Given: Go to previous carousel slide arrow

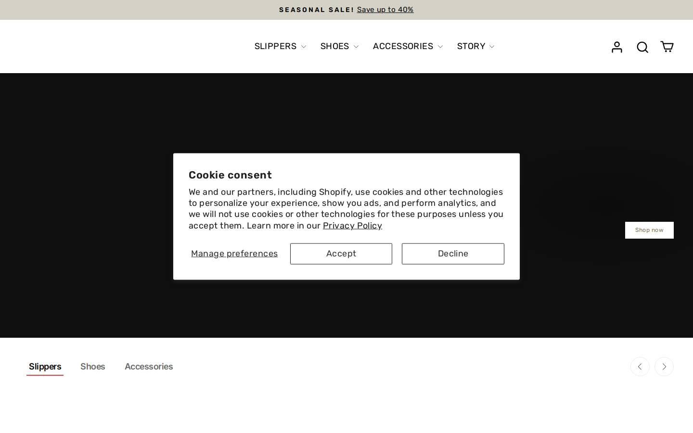Looking at the screenshot, I should [x=640, y=367].
